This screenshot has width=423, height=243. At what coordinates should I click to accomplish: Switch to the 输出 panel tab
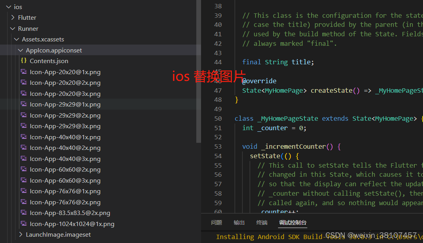click(x=239, y=222)
